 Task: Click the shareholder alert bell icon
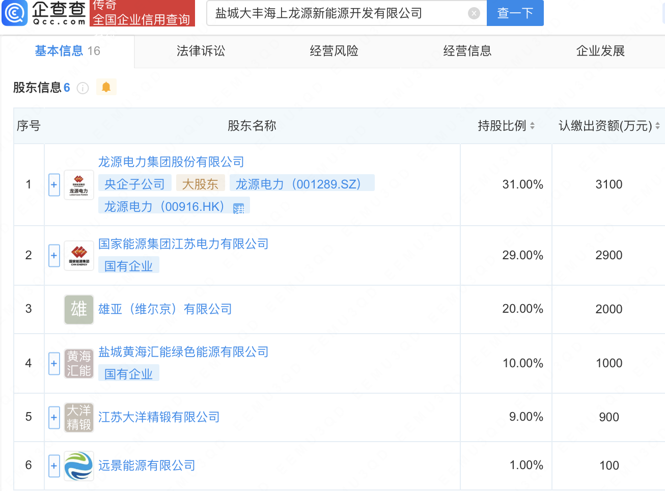pyautogui.click(x=106, y=87)
